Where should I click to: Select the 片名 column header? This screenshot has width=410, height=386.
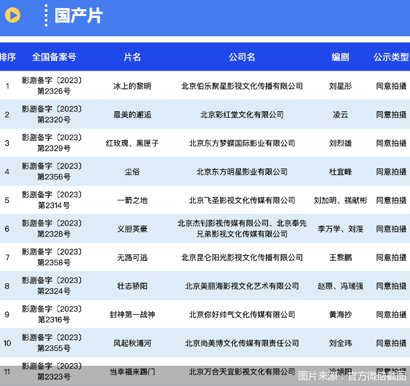(132, 57)
